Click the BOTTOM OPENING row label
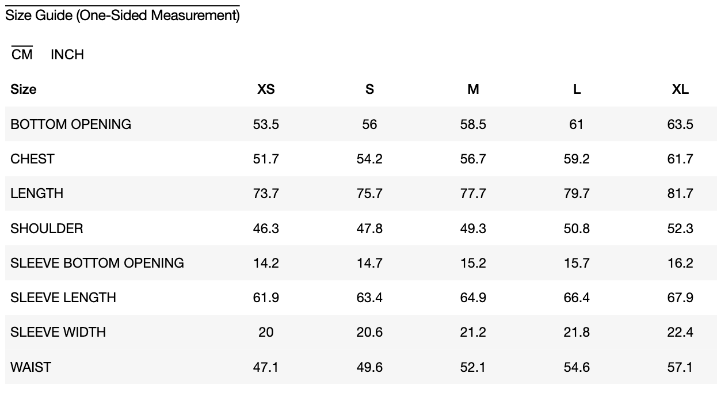The height and width of the screenshot is (396, 717). pos(71,124)
